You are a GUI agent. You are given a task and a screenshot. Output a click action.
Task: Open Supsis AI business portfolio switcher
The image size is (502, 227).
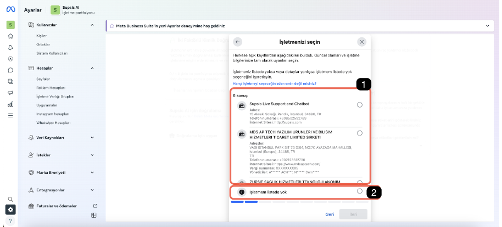coord(72,10)
